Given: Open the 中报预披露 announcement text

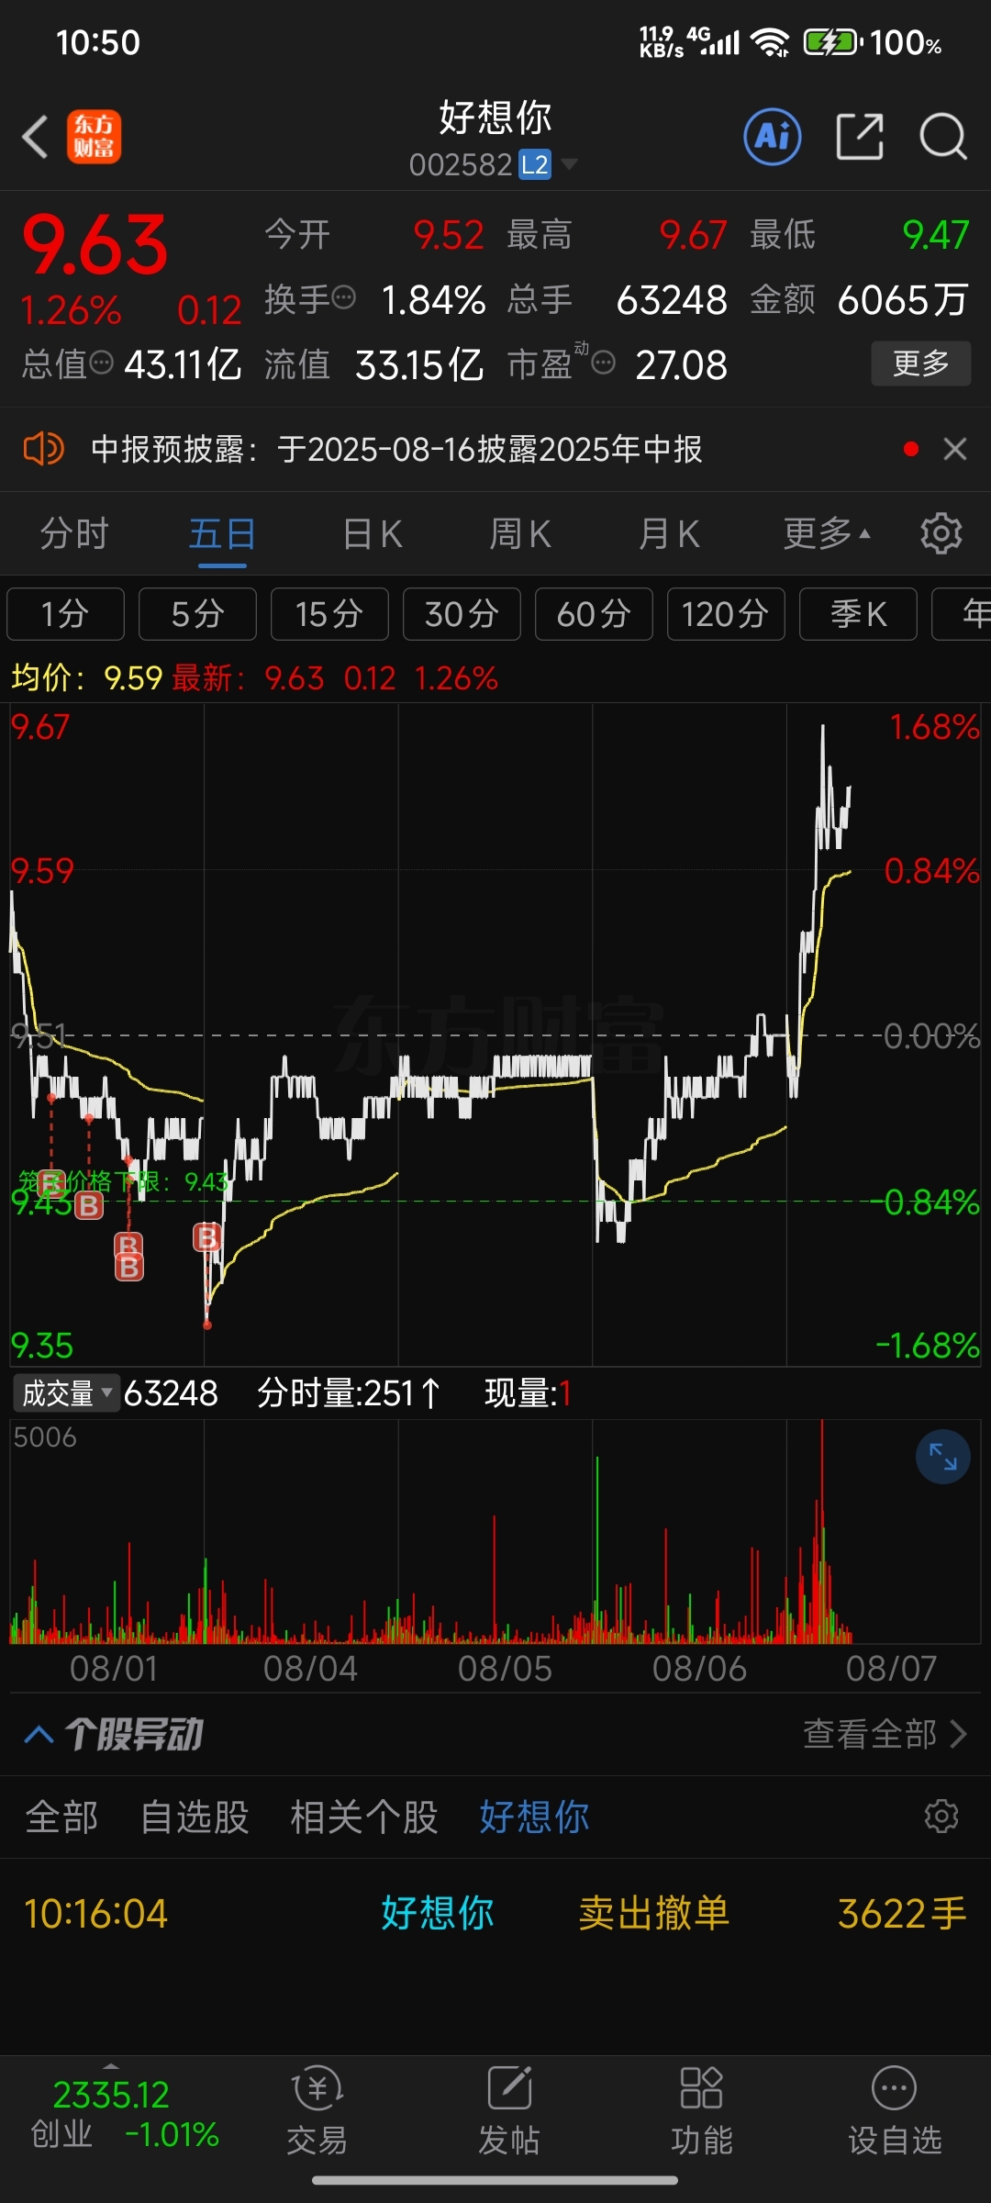Looking at the screenshot, I should (x=397, y=449).
